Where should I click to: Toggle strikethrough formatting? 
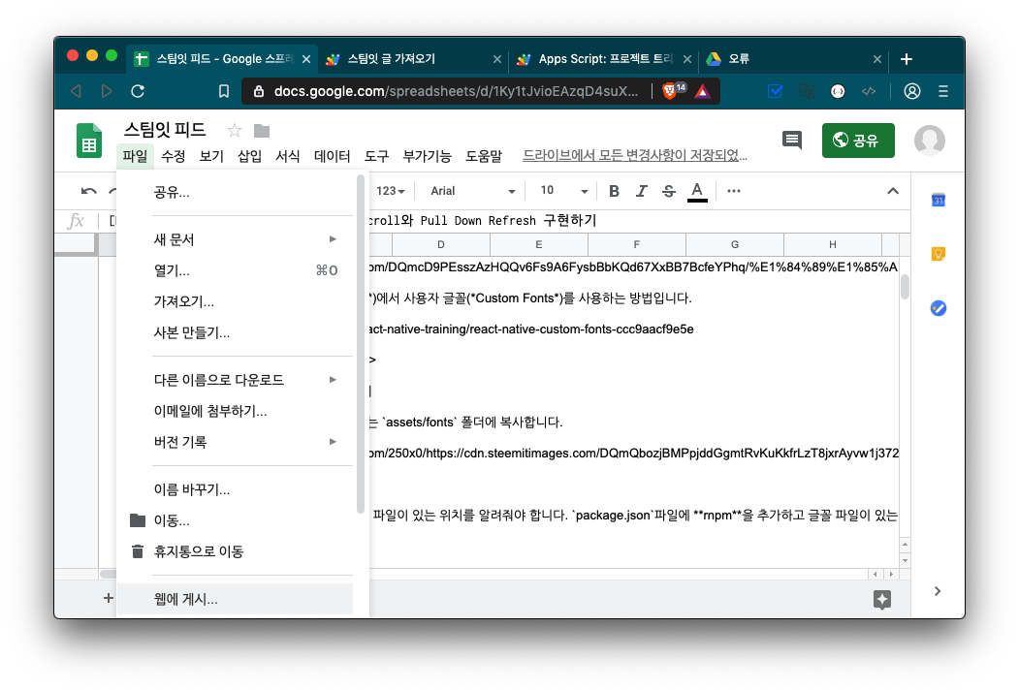tap(668, 191)
